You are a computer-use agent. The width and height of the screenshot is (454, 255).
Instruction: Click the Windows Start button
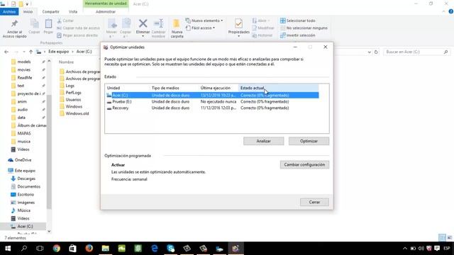(x=8, y=249)
